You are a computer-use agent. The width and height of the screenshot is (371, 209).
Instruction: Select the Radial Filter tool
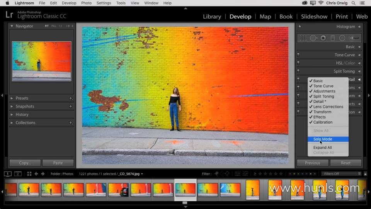click(342, 38)
